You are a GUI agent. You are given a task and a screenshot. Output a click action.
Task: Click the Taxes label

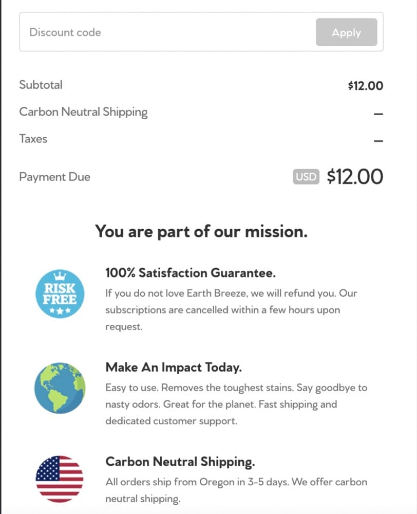coord(33,139)
